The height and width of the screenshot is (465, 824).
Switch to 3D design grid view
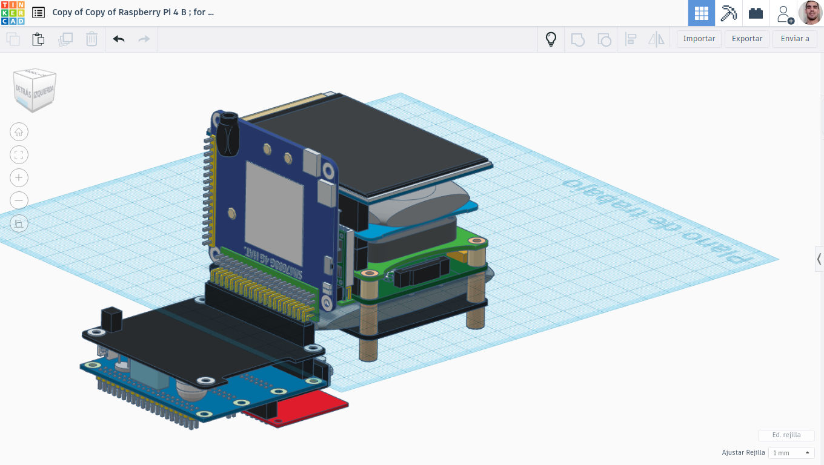702,13
